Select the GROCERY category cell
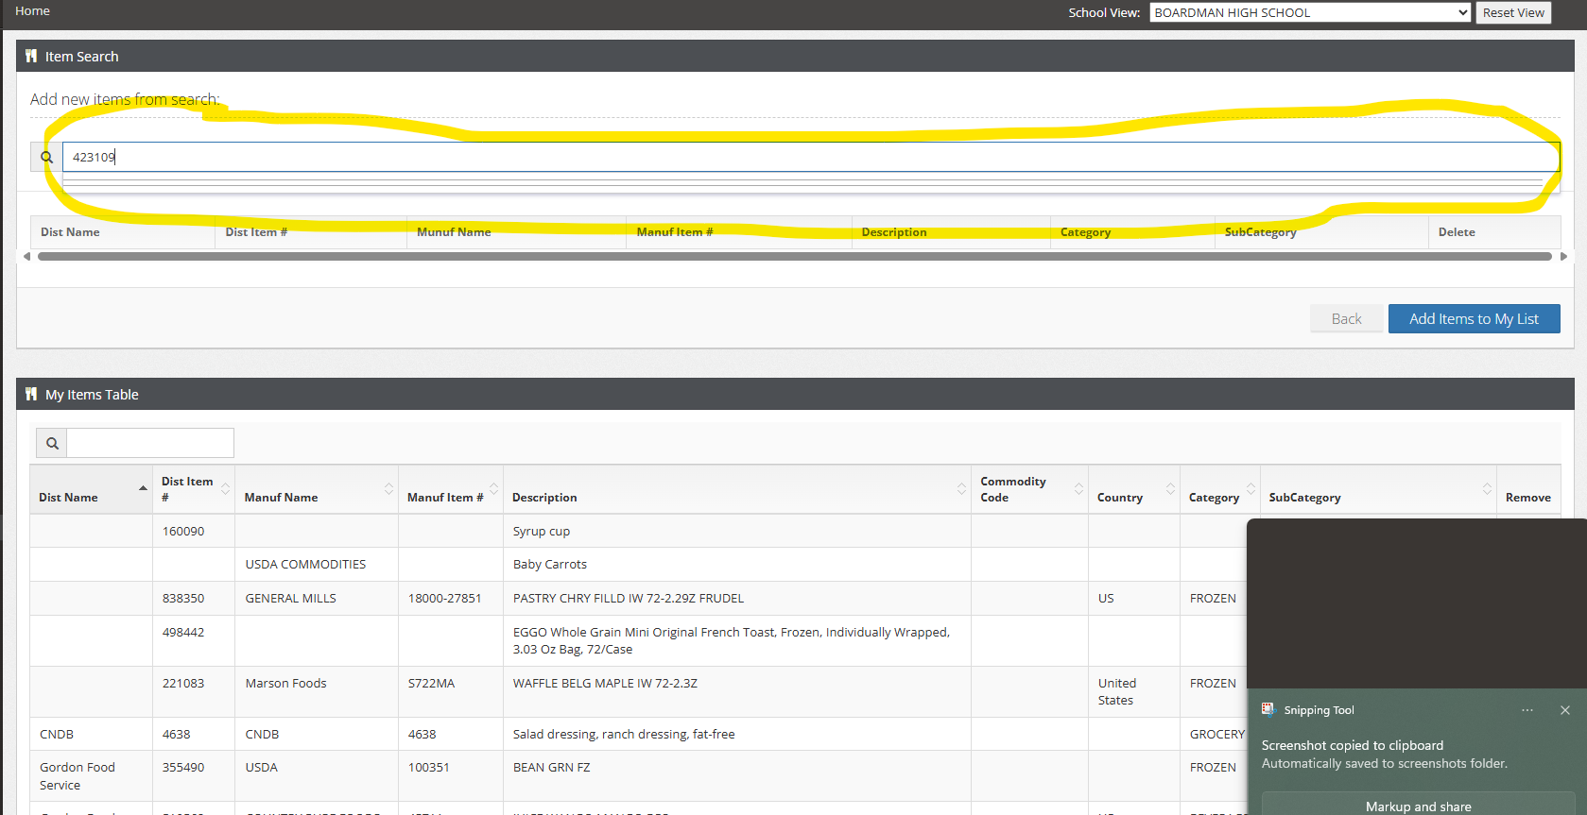 [x=1217, y=734]
